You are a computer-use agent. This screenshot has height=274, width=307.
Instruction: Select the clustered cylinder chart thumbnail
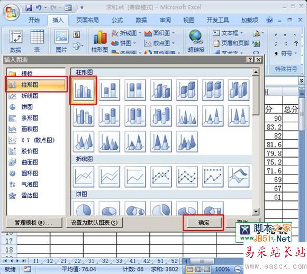[x=84, y=116]
